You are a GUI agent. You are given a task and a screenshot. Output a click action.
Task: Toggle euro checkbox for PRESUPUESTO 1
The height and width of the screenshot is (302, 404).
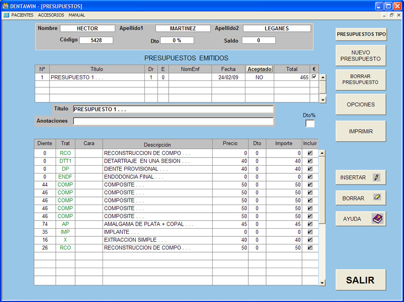314,77
